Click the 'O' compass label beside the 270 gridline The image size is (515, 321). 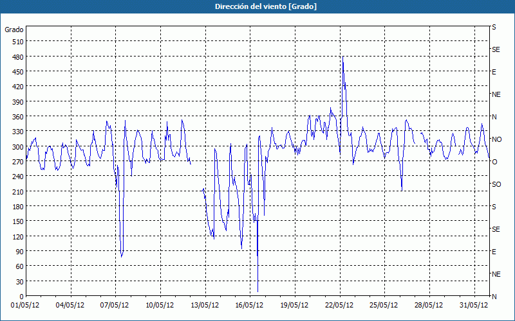pos(494,162)
